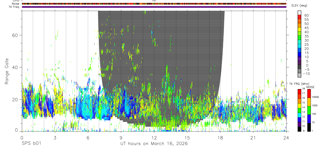Click the 'Noise' row label at top
Image resolution: width=322 pixels, height=149 pixels.
point(16,4)
